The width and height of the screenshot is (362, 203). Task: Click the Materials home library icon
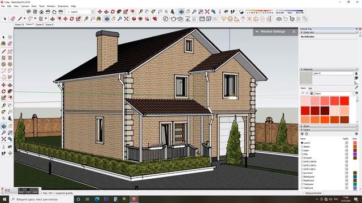coord(312,93)
